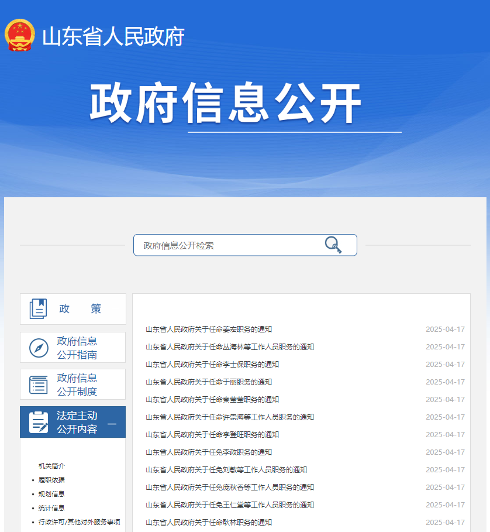Click the compass icon for 公开指南
Image resolution: width=490 pixels, height=532 pixels.
39,348
